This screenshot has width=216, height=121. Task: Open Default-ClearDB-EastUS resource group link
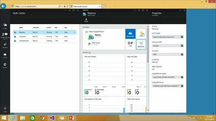click(x=96, y=32)
